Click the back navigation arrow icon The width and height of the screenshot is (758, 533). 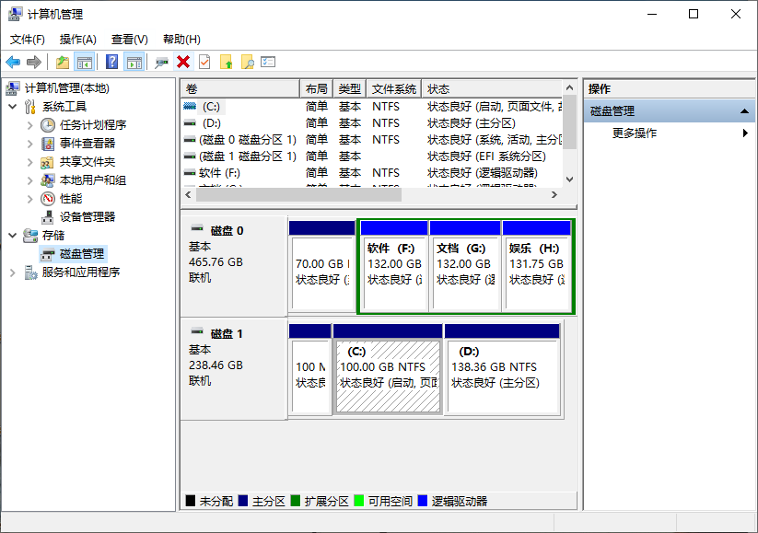click(x=13, y=62)
